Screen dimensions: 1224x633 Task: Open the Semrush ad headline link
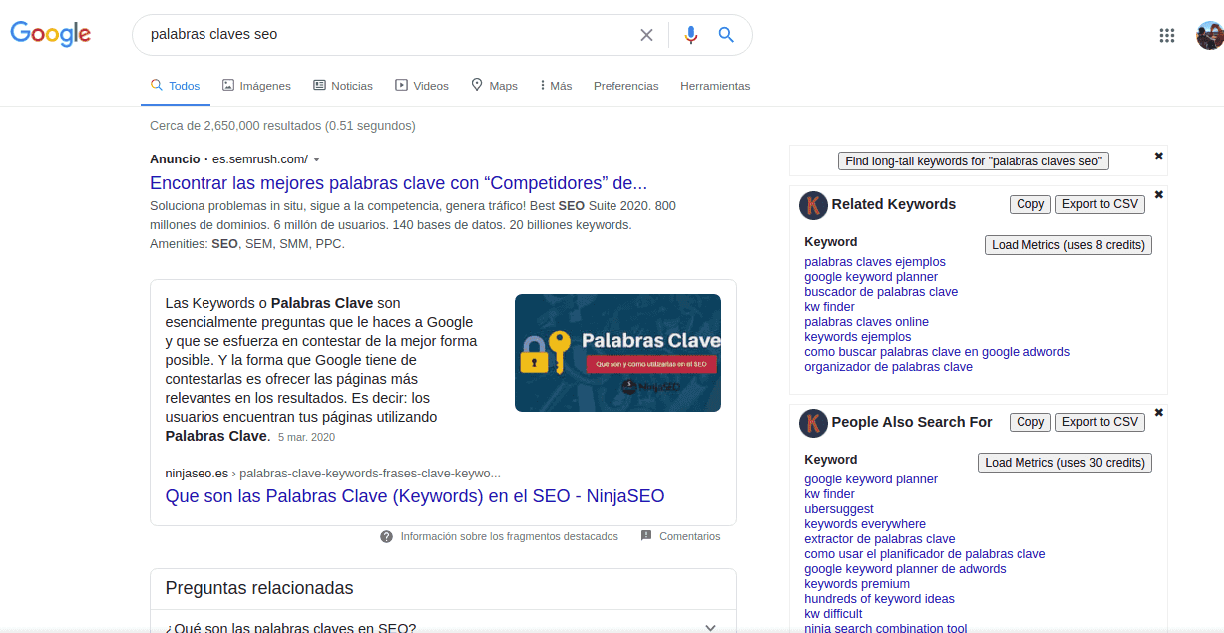point(398,183)
